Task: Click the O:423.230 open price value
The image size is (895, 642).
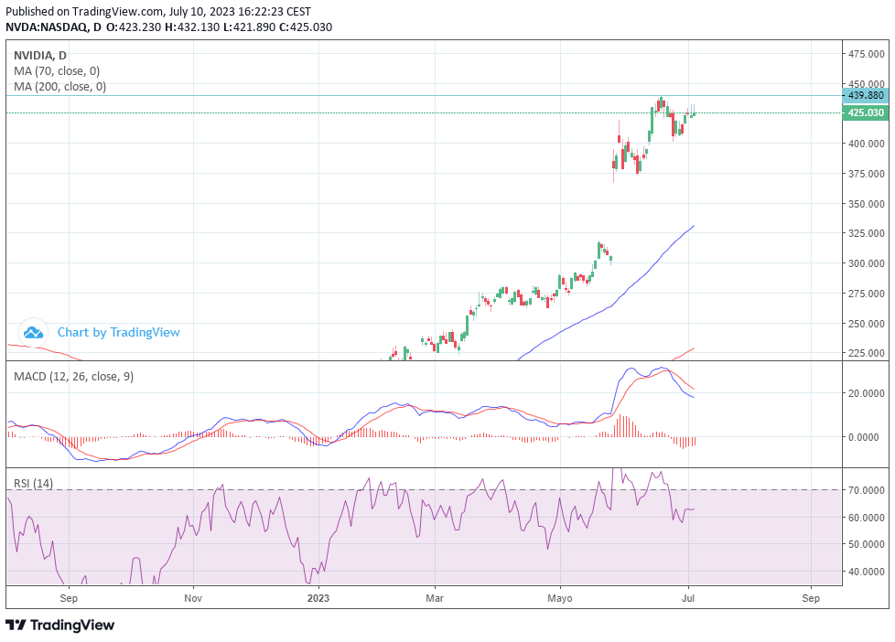Action: (134, 27)
